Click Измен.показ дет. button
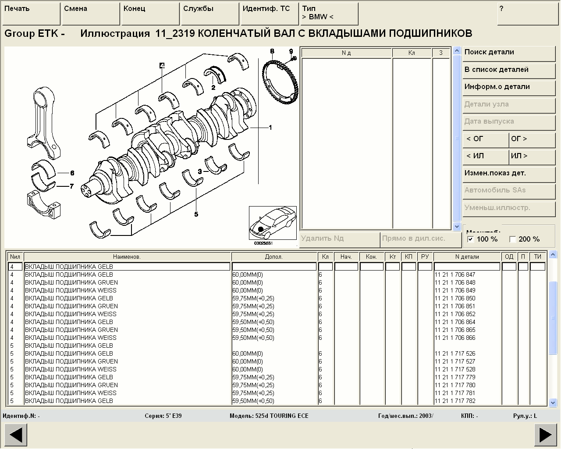The height and width of the screenshot is (449, 561). click(x=509, y=175)
